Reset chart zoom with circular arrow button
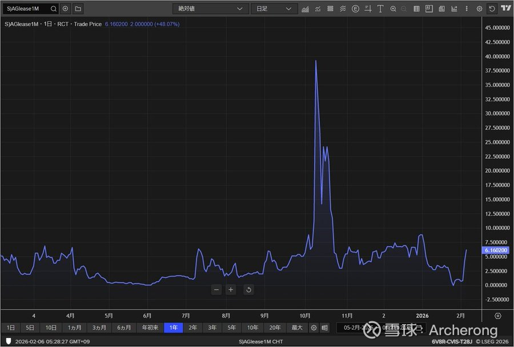The image size is (514, 347). click(x=248, y=290)
